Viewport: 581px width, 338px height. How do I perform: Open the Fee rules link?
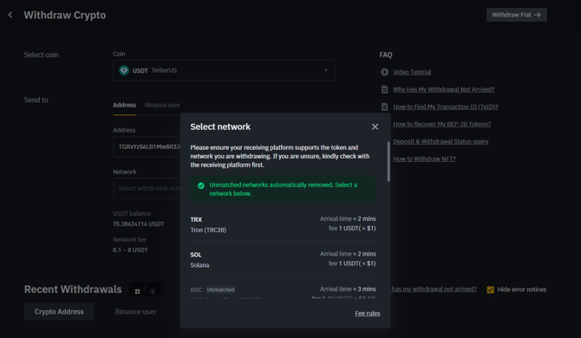pos(367,313)
